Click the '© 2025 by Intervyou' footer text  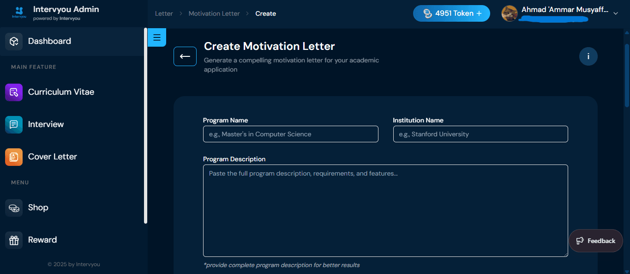coord(74,264)
